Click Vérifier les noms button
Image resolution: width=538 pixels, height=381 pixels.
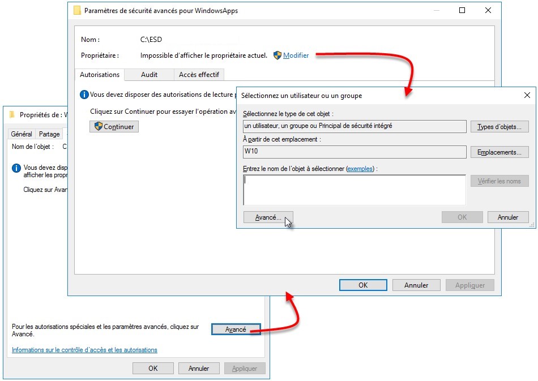[x=499, y=181]
